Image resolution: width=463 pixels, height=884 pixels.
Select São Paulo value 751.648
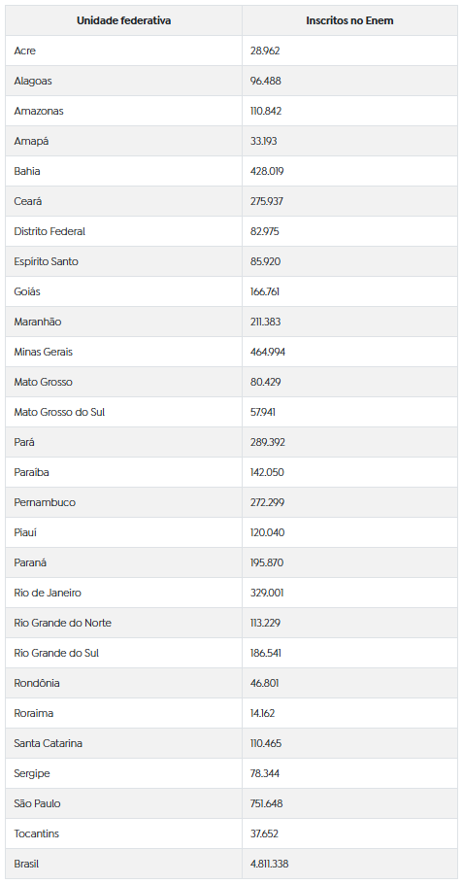[x=266, y=804]
